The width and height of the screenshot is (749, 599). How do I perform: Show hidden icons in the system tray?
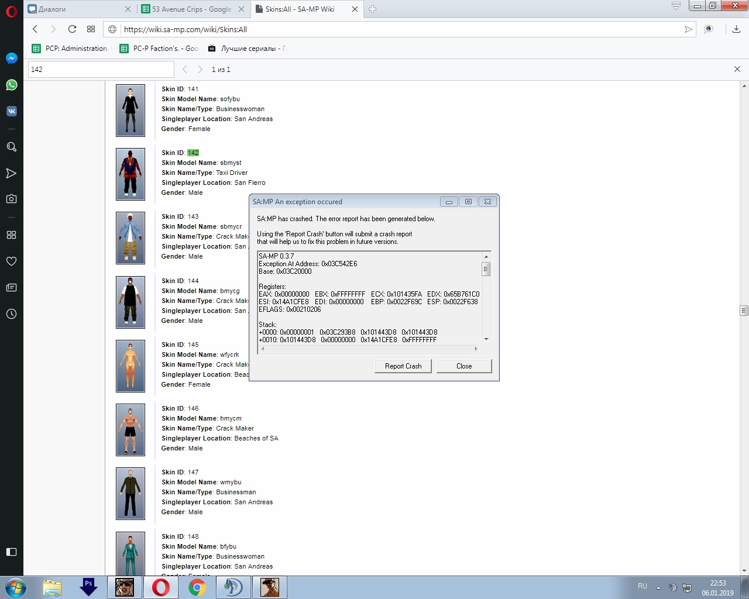(658, 587)
